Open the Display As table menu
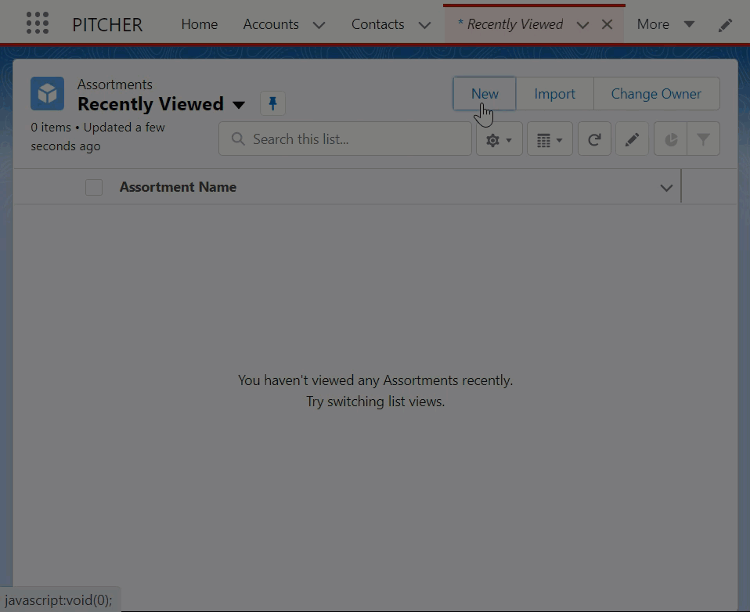Screen dimensions: 750x612 (550, 139)
